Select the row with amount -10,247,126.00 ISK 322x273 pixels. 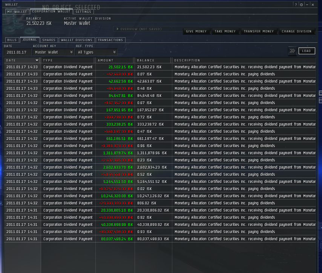pyautogui.click(x=160, y=189)
